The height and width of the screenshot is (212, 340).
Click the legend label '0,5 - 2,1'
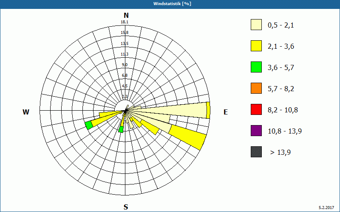(x=281, y=25)
